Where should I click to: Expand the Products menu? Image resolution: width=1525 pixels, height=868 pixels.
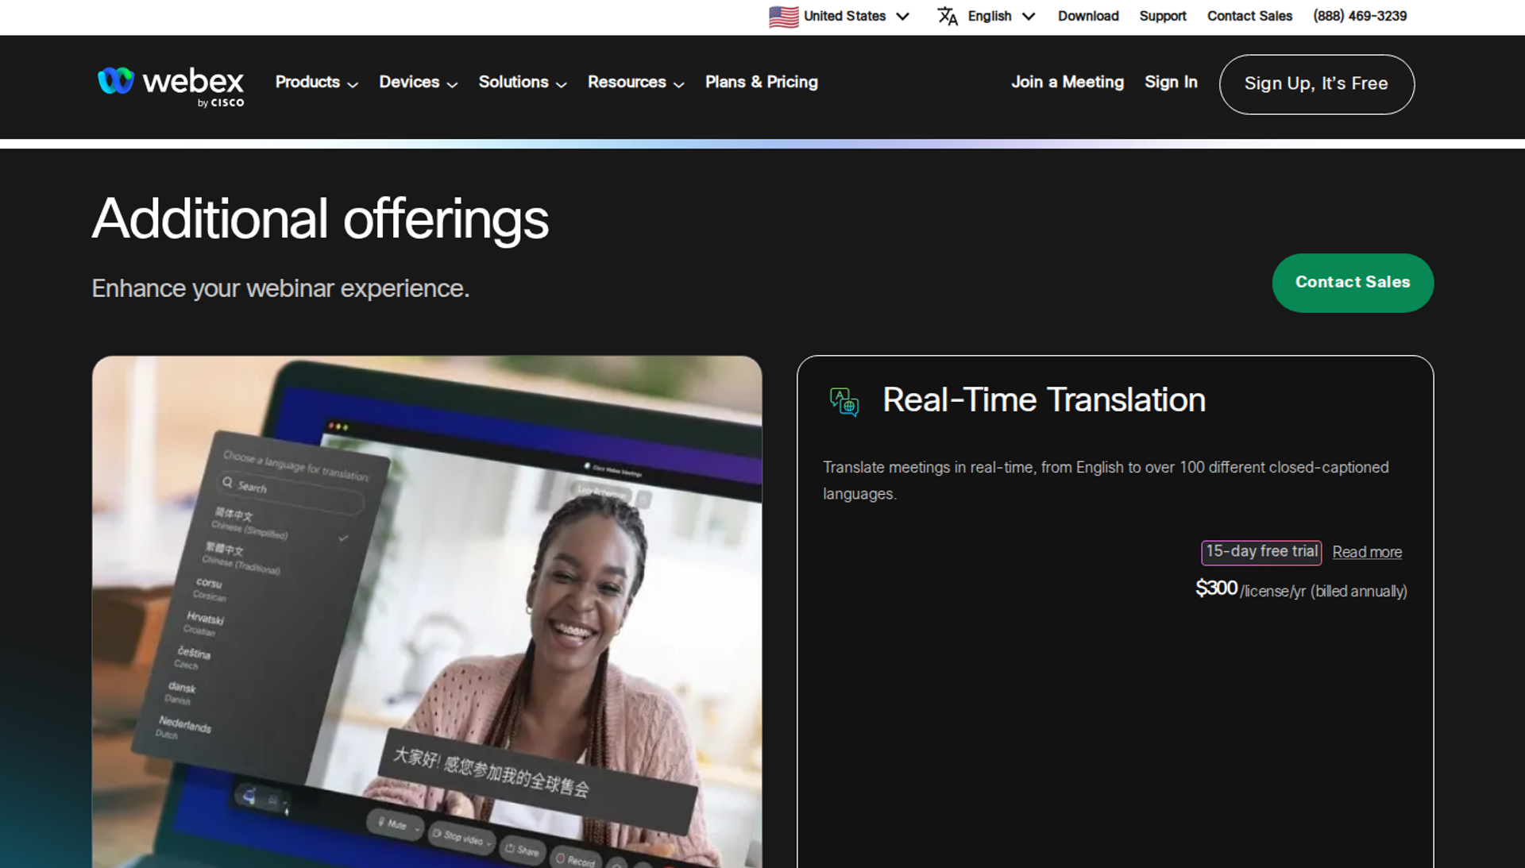[316, 83]
